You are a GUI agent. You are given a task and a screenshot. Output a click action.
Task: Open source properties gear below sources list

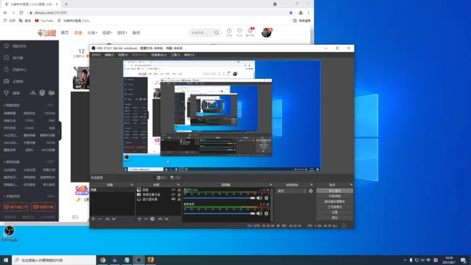(x=152, y=219)
